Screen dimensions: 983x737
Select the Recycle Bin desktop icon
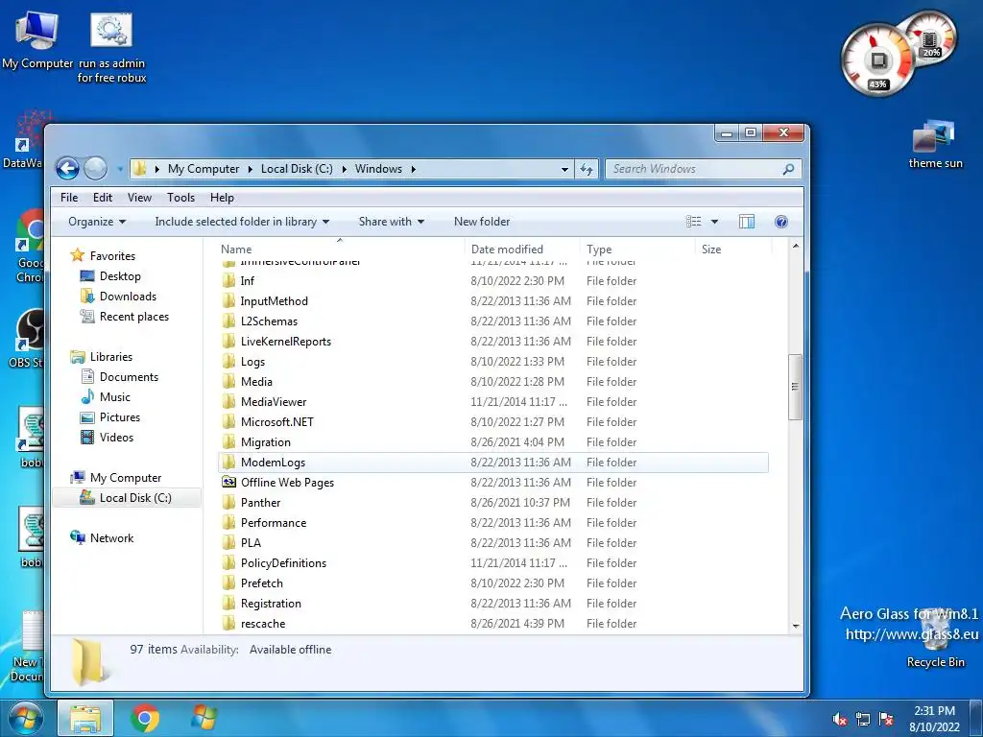(935, 638)
